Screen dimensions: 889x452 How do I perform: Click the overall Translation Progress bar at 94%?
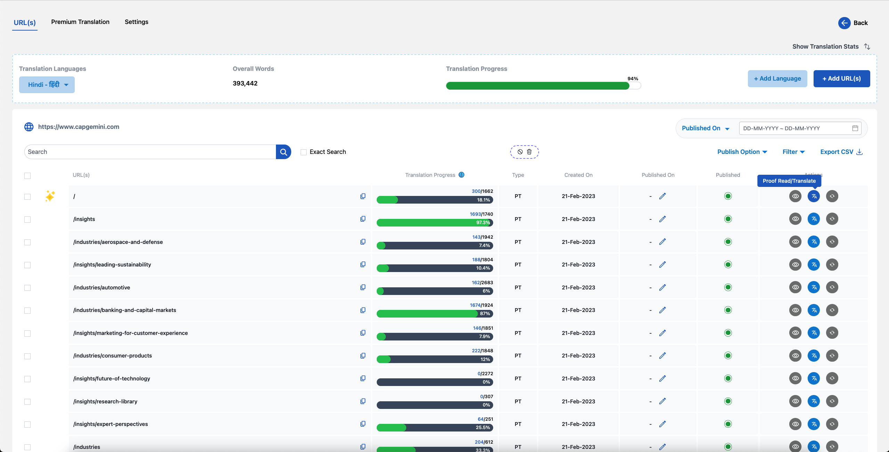(x=543, y=85)
